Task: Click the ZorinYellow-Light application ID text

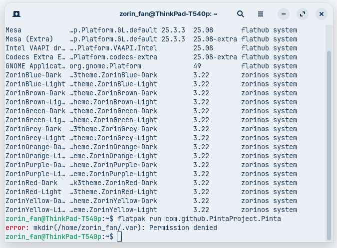Action: click(113, 210)
